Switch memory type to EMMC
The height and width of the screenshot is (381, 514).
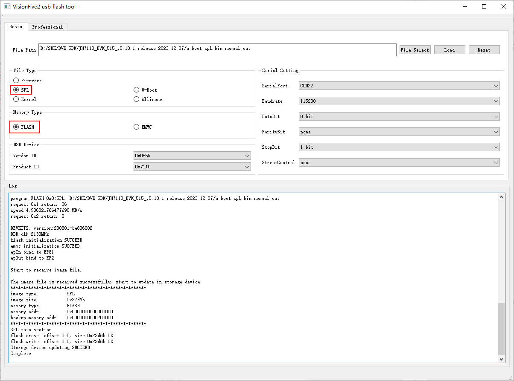137,127
